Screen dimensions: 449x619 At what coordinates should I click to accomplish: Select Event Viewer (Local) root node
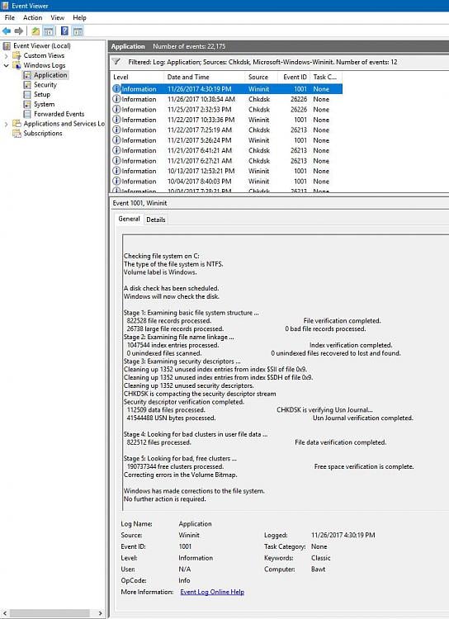tap(42, 45)
